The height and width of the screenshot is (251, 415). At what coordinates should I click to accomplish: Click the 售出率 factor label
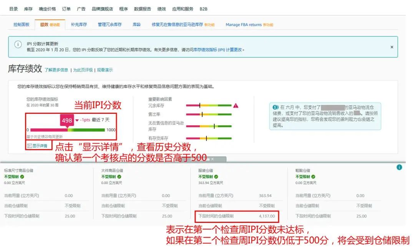pos(154,114)
